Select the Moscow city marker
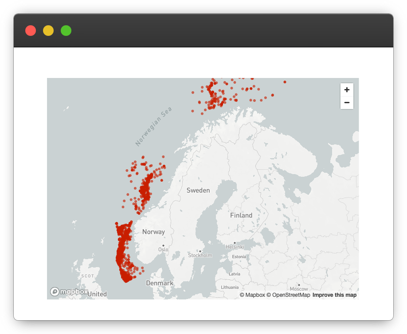The image size is (407, 334). [299, 285]
